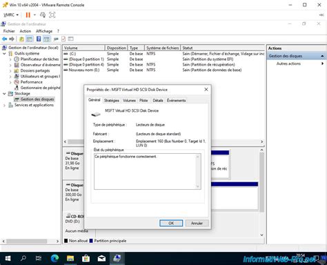Open File Explorer from the taskbar
Image resolution: width=327 pixels, height=265 pixels.
[x=70, y=259]
